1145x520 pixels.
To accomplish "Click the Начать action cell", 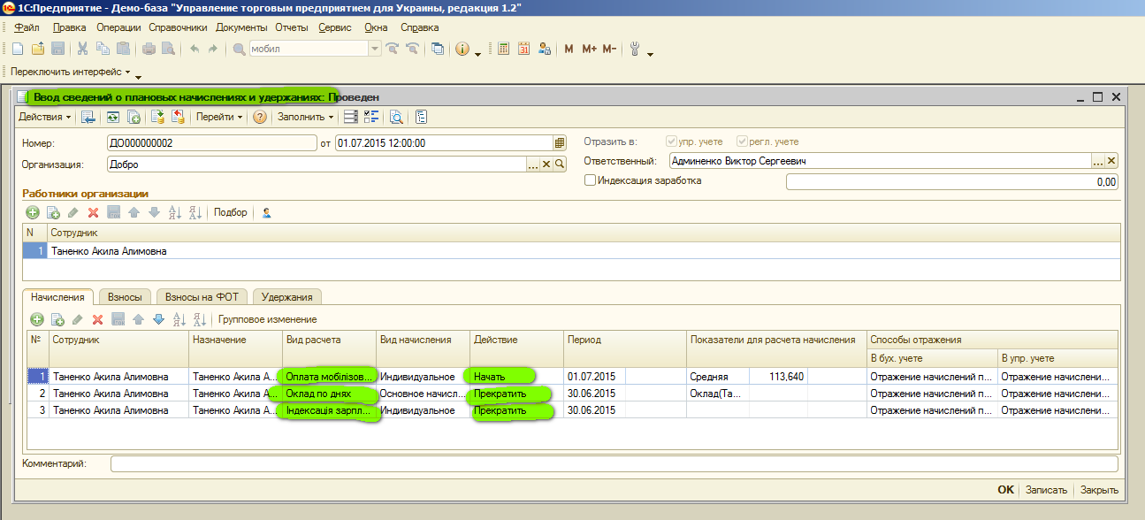I will pos(518,376).
